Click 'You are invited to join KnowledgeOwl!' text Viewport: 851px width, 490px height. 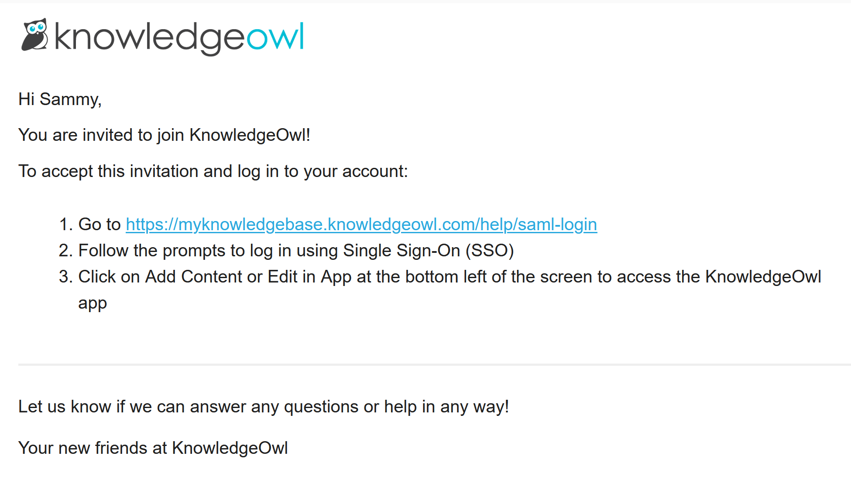(x=164, y=136)
